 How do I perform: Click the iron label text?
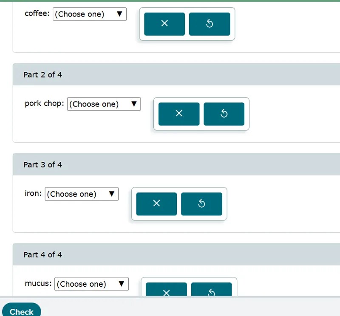point(33,193)
